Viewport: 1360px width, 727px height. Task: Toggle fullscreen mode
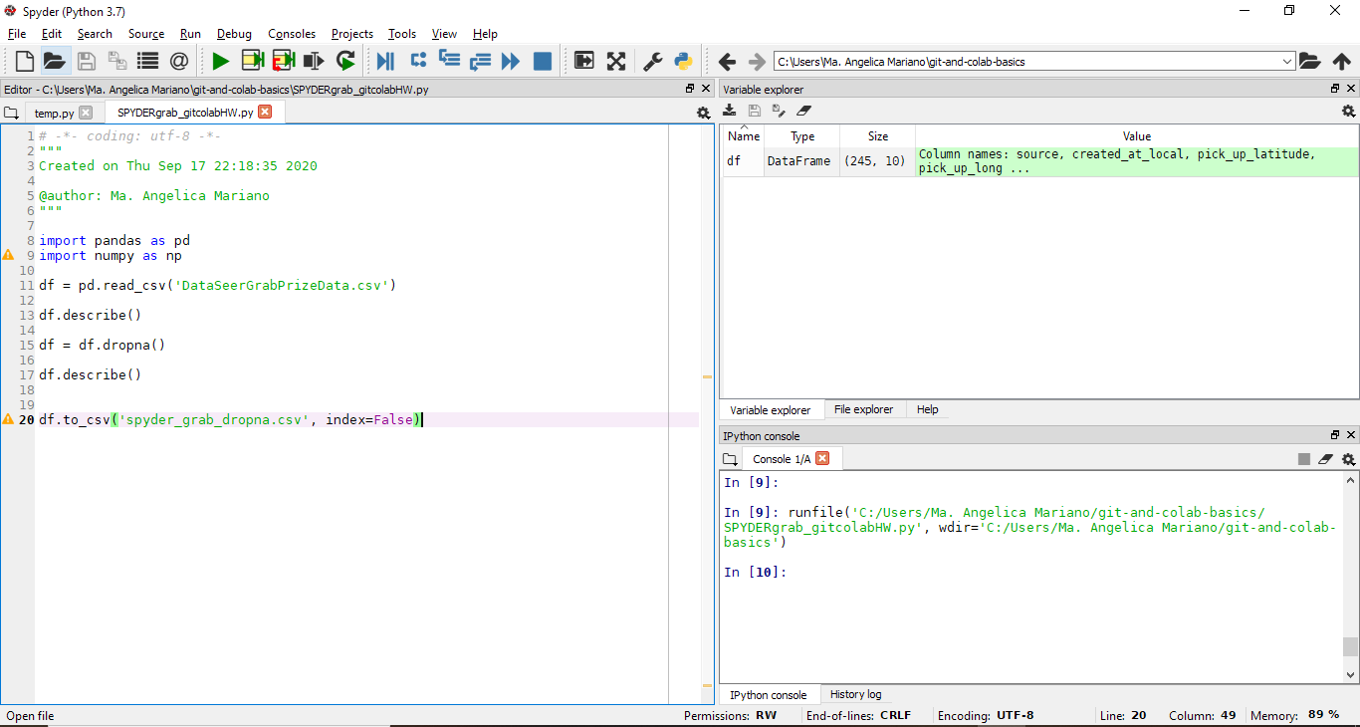(617, 61)
